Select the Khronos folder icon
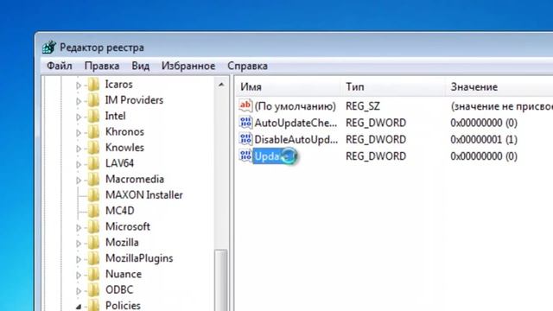Viewport: 553px width, 311px height. 93,132
